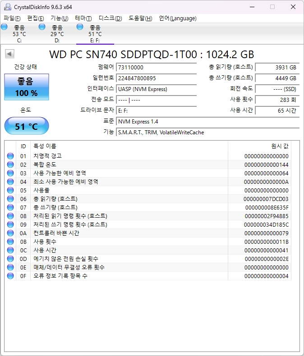Click the ID column header
The image size is (304, 356).
point(23,146)
